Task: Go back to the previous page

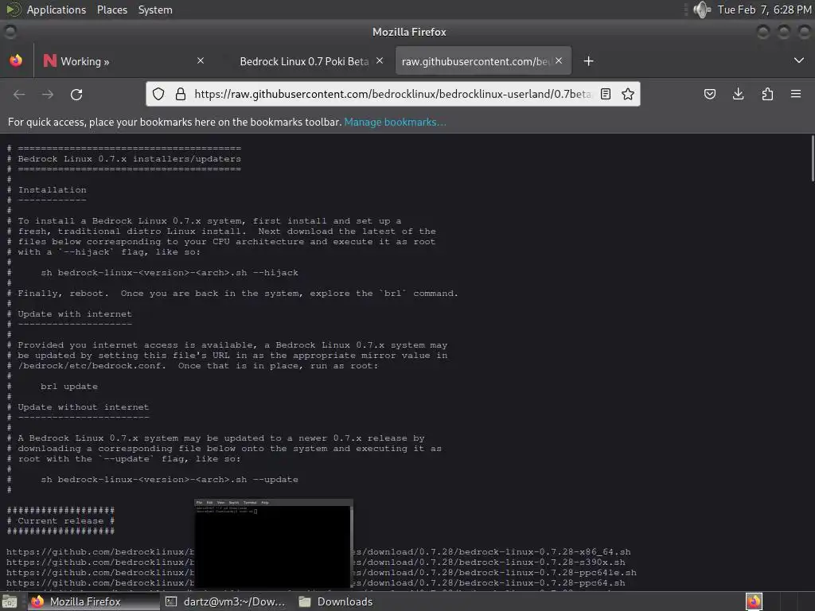Action: (19, 95)
